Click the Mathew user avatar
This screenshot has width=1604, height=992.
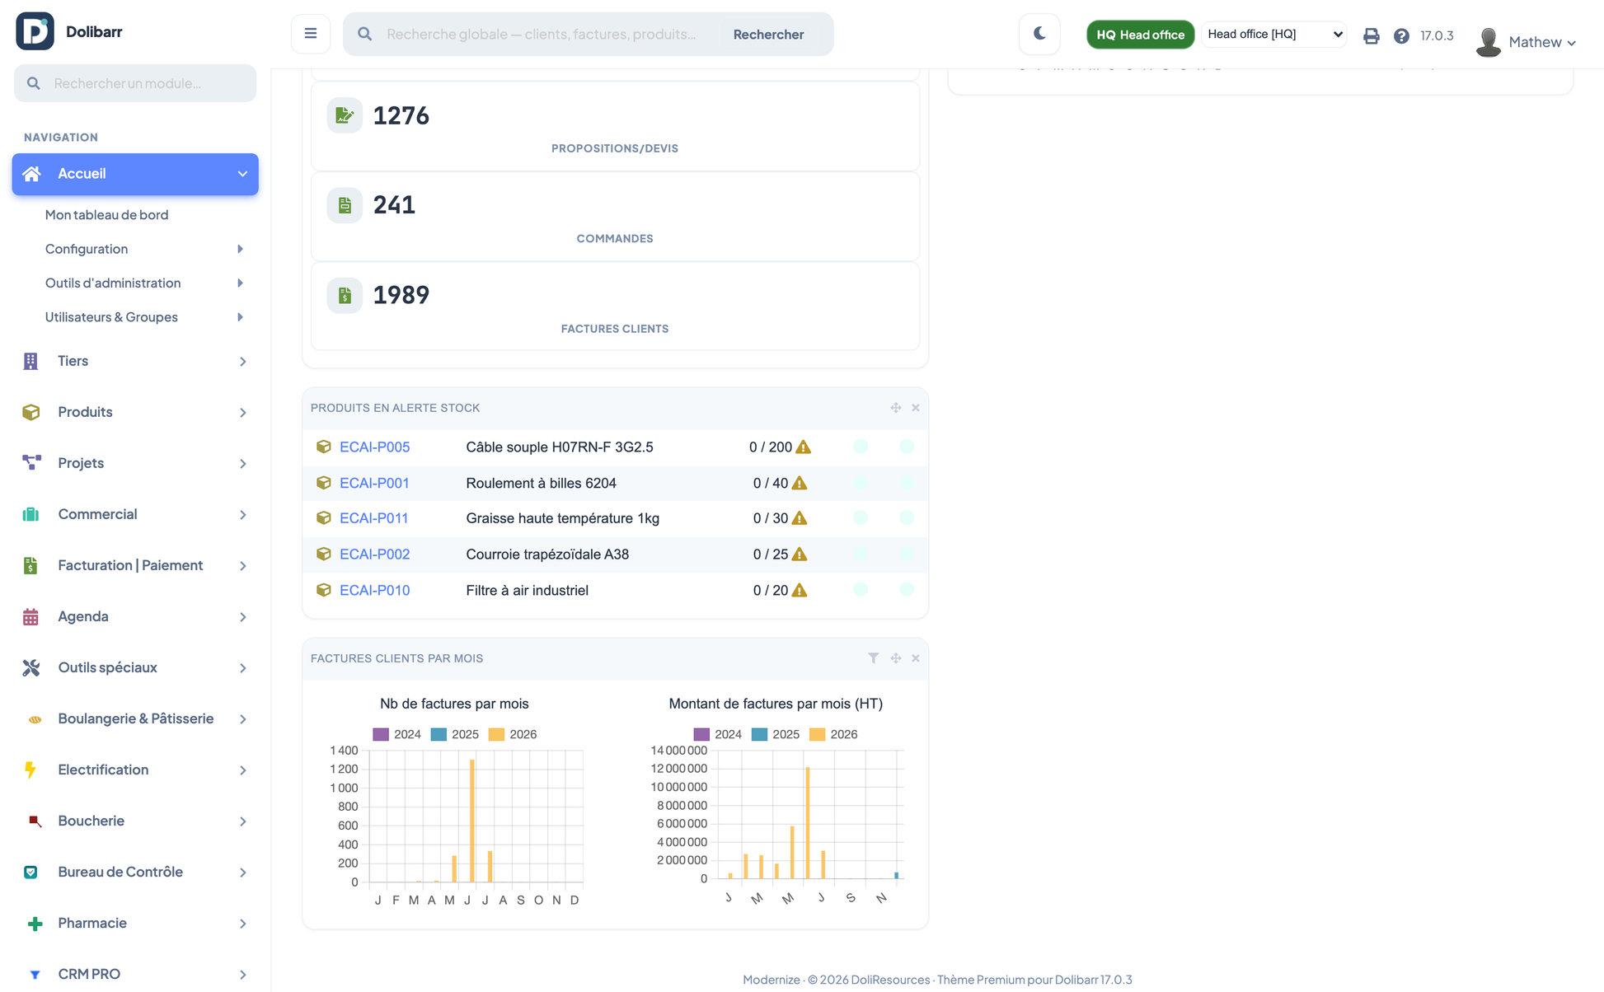[x=1488, y=41]
